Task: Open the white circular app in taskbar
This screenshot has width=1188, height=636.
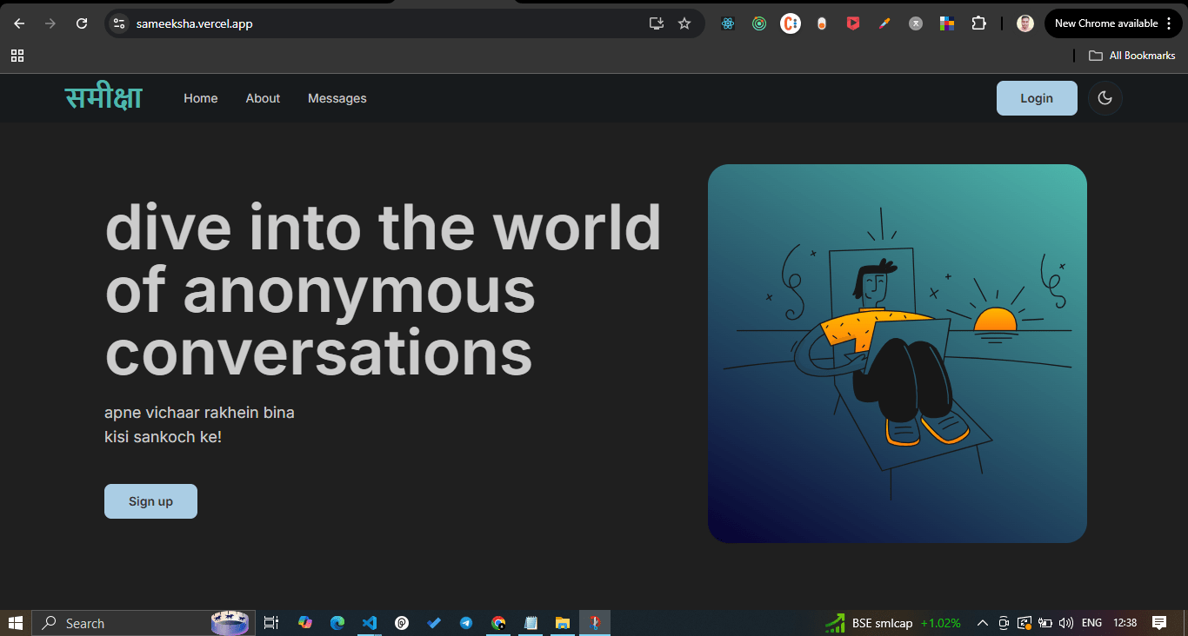Action: (x=402, y=623)
